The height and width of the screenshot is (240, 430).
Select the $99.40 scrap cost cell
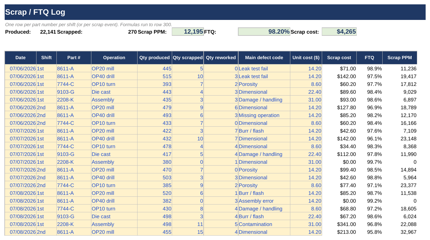pos(339,170)
